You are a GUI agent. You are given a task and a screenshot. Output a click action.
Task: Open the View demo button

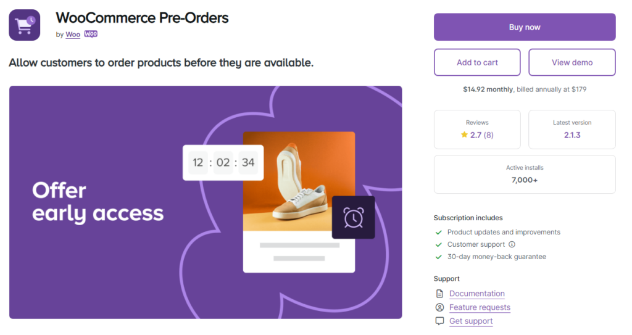click(572, 62)
